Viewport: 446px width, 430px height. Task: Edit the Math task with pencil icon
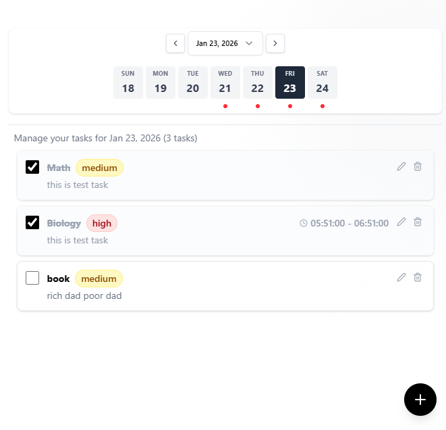(401, 166)
